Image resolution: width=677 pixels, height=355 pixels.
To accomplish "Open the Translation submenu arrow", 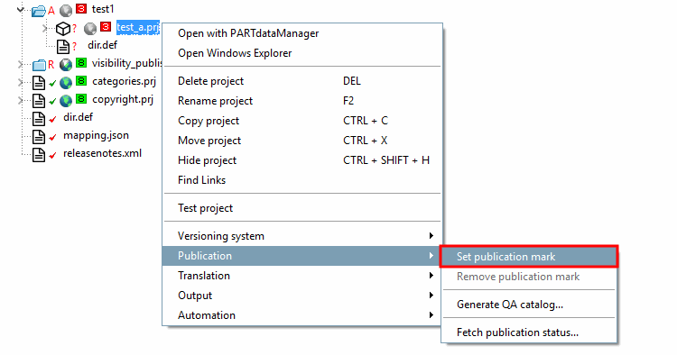I will tap(431, 276).
